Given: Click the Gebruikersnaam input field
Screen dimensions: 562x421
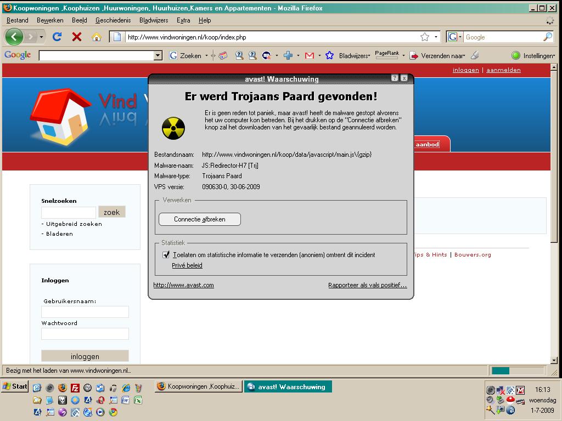Looking at the screenshot, I should click(85, 312).
